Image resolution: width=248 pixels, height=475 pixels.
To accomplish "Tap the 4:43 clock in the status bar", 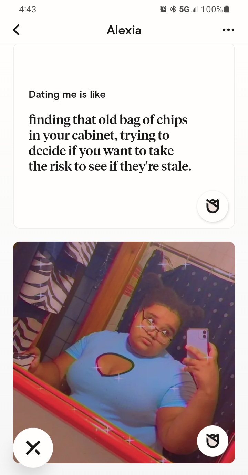I will point(28,9).
